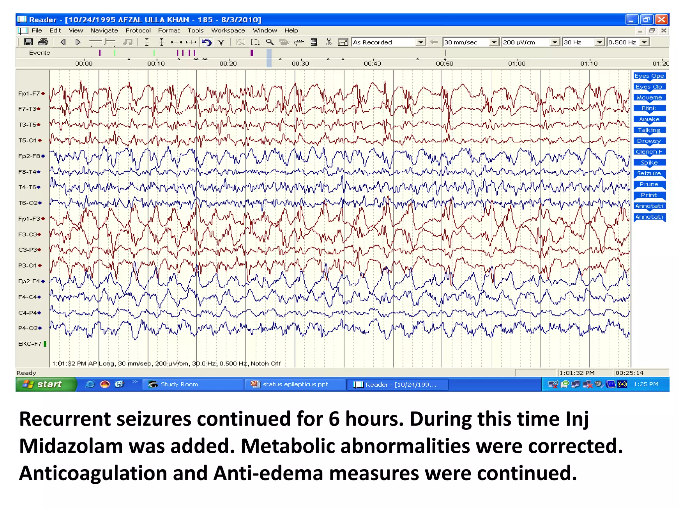Page forward with the right triangle
This screenshot has height=509, width=679.
click(x=78, y=42)
